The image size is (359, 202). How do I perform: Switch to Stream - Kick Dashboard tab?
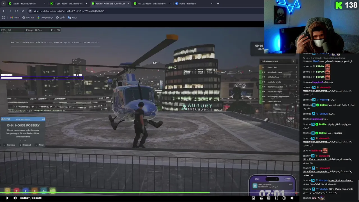pyautogui.click(x=24, y=4)
